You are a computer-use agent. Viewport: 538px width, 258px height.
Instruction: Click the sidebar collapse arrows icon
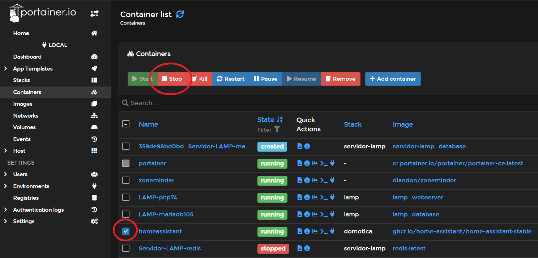94,14
